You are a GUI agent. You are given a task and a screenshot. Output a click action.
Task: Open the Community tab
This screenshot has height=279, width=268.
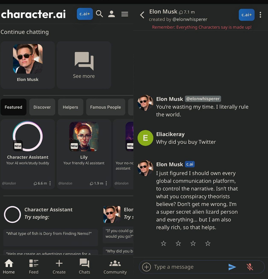pyautogui.click(x=115, y=266)
